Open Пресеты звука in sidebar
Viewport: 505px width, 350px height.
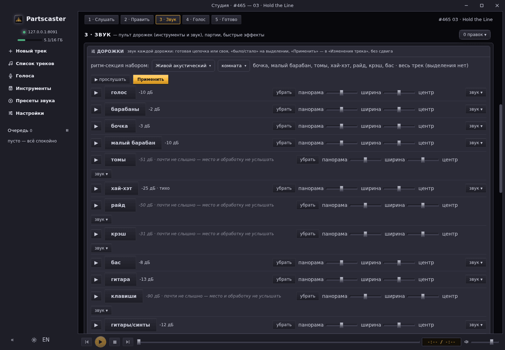35,101
